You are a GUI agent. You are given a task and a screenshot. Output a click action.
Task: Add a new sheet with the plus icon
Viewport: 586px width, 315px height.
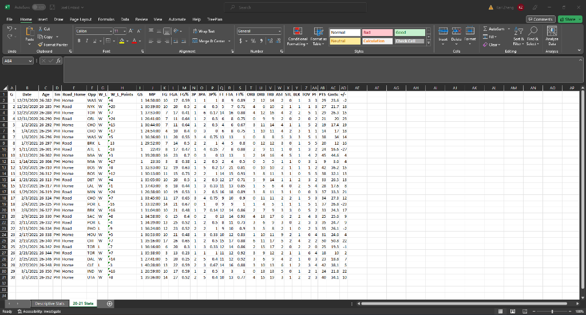tap(109, 304)
